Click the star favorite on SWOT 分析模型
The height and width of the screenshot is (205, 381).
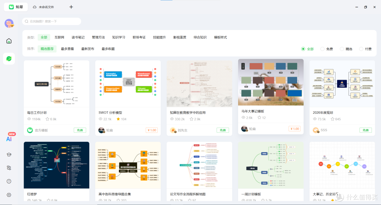(x=118, y=119)
